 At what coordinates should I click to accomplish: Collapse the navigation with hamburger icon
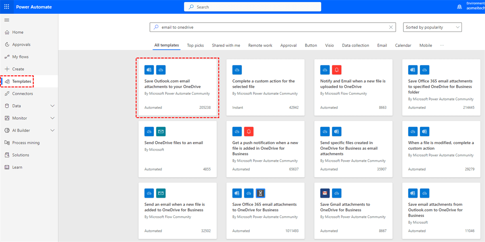coord(6,20)
